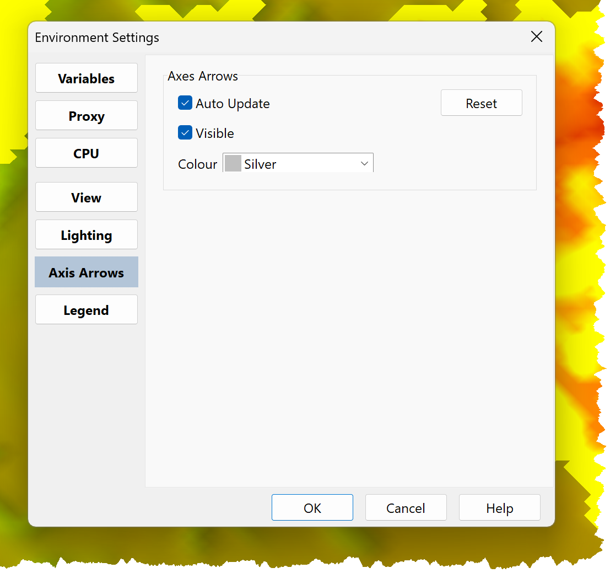
Task: Cancel the Environment Settings dialog
Action: (406, 507)
